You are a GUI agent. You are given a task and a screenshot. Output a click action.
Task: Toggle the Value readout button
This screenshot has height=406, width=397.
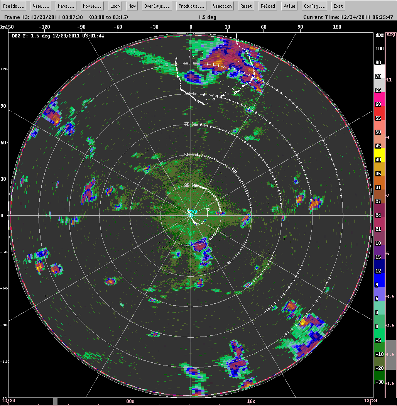point(289,6)
